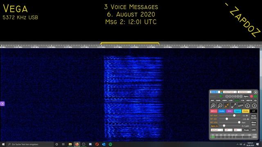Adjust the WF max slider handle
Viewport: 262px width, 147px height.
click(x=234, y=115)
